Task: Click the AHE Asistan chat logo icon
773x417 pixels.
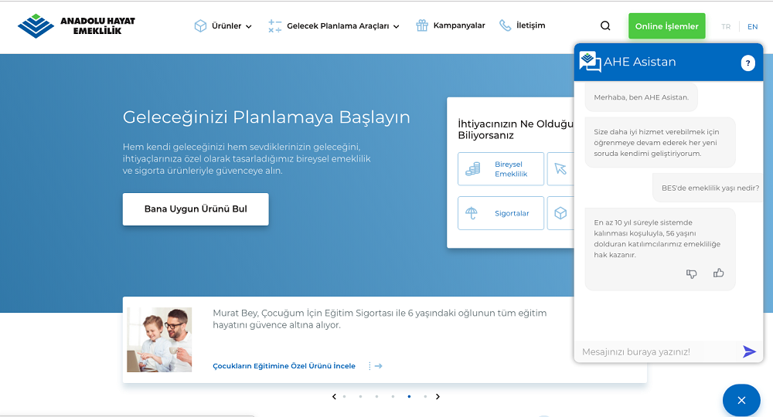Action: (590, 62)
